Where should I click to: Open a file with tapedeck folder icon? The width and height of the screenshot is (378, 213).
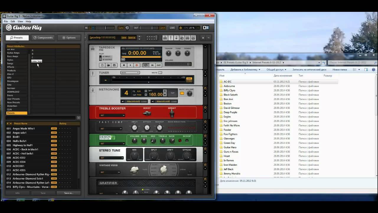[x=108, y=65]
